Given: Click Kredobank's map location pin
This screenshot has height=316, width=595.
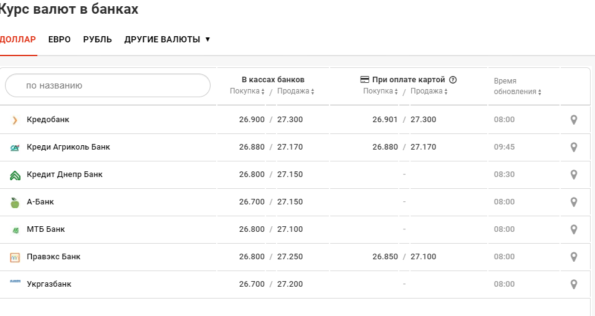Looking at the screenshot, I should [574, 120].
